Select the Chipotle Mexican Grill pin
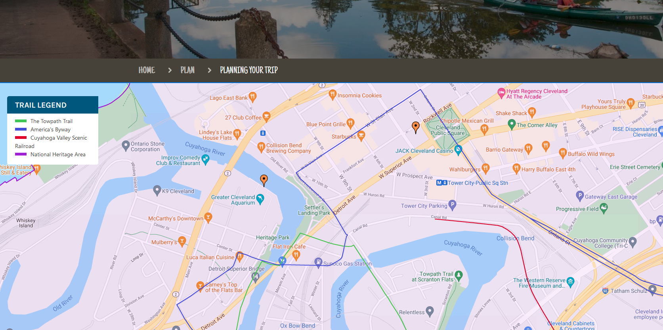The width and height of the screenshot is (663, 330). coord(484,129)
